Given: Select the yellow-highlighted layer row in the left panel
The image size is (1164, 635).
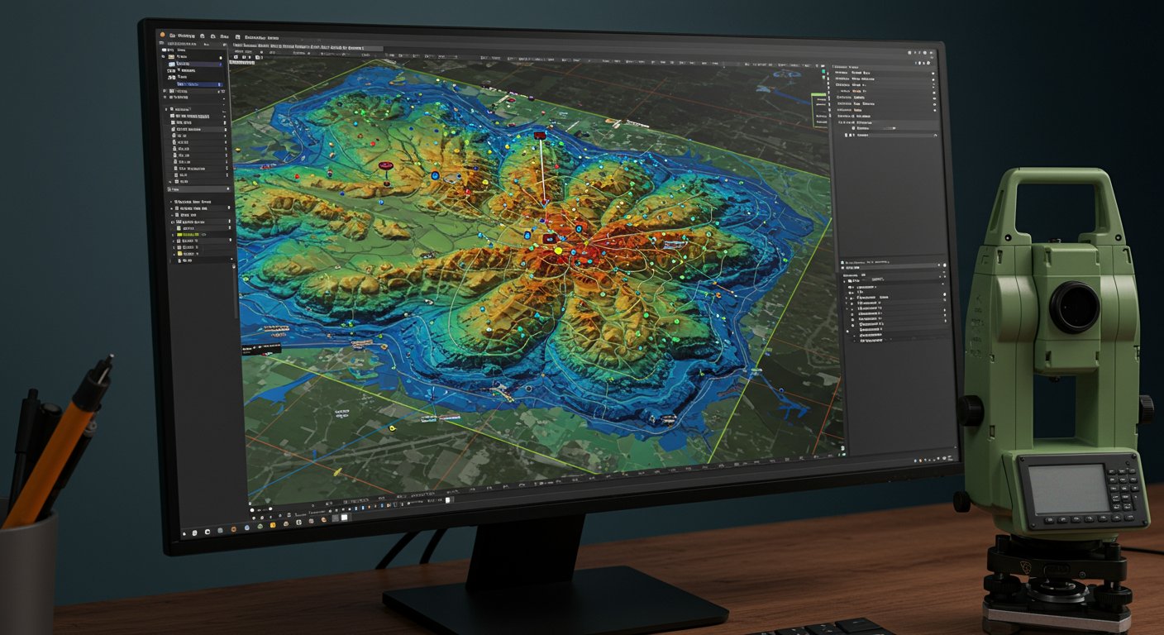Looking at the screenshot, I should 202,235.
